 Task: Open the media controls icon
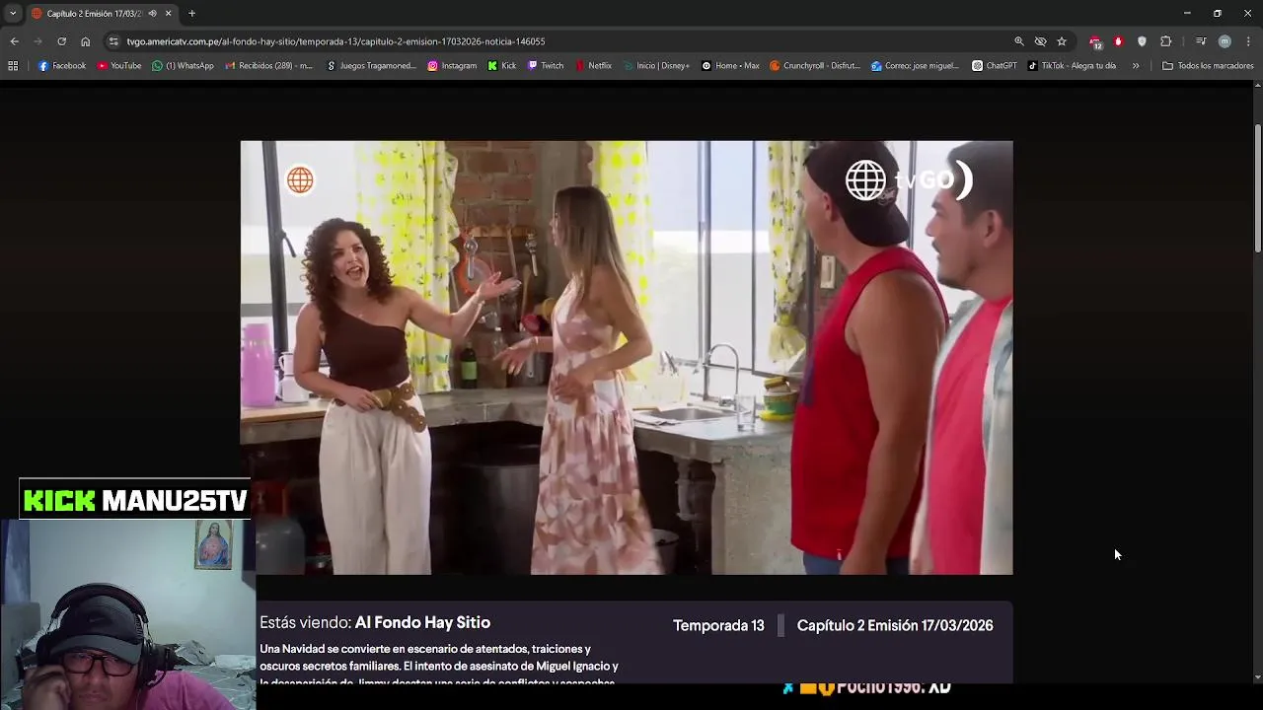pos(1201,41)
